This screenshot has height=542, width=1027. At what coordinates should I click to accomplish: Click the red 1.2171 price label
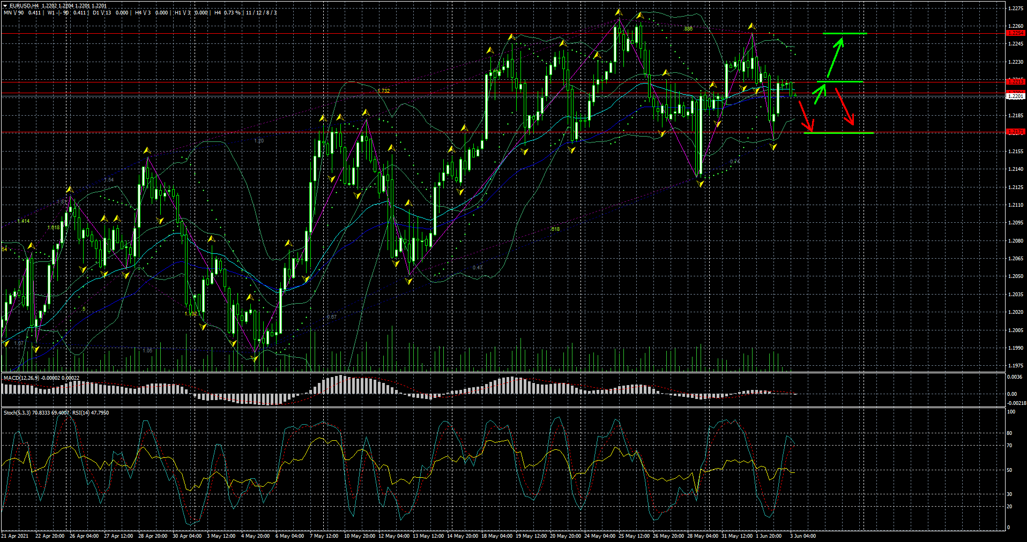tap(1015, 132)
